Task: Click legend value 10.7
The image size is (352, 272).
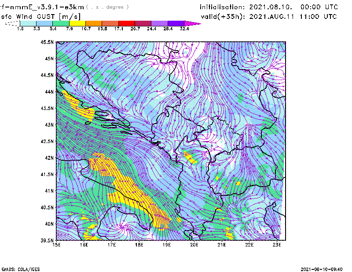Action: (86, 29)
